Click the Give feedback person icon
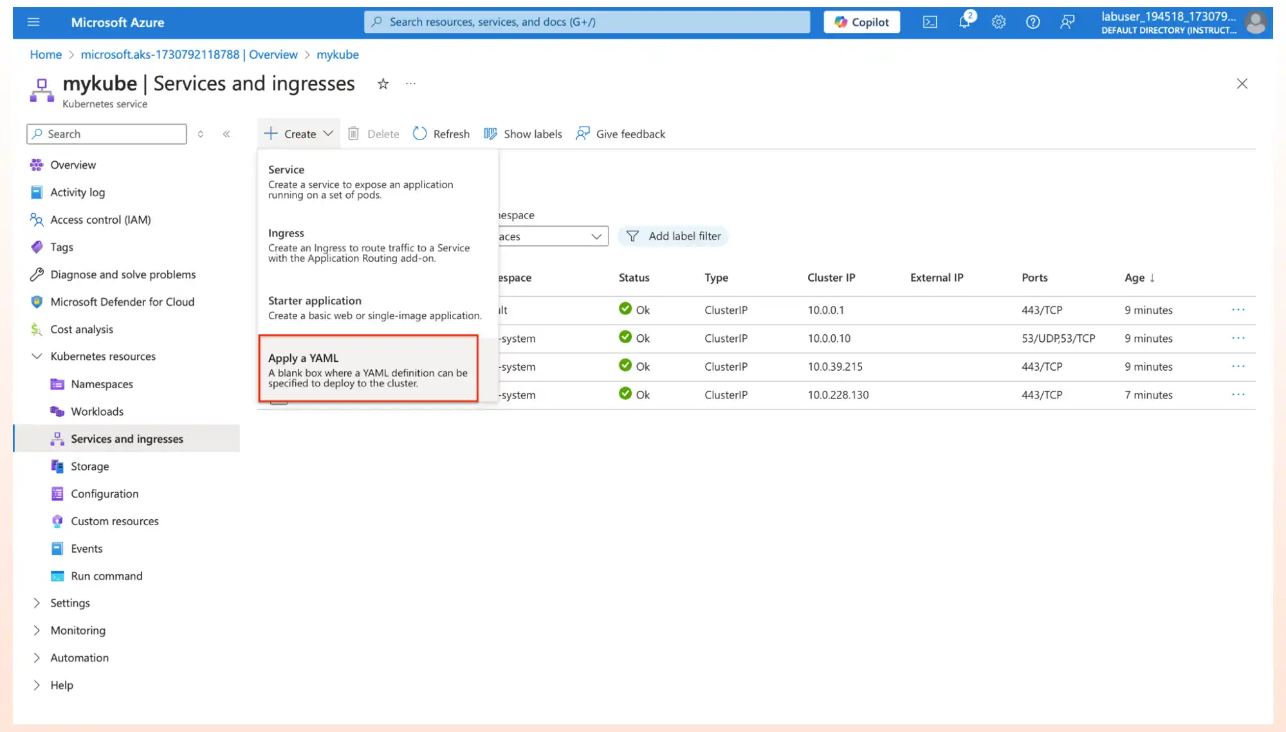 [x=582, y=134]
